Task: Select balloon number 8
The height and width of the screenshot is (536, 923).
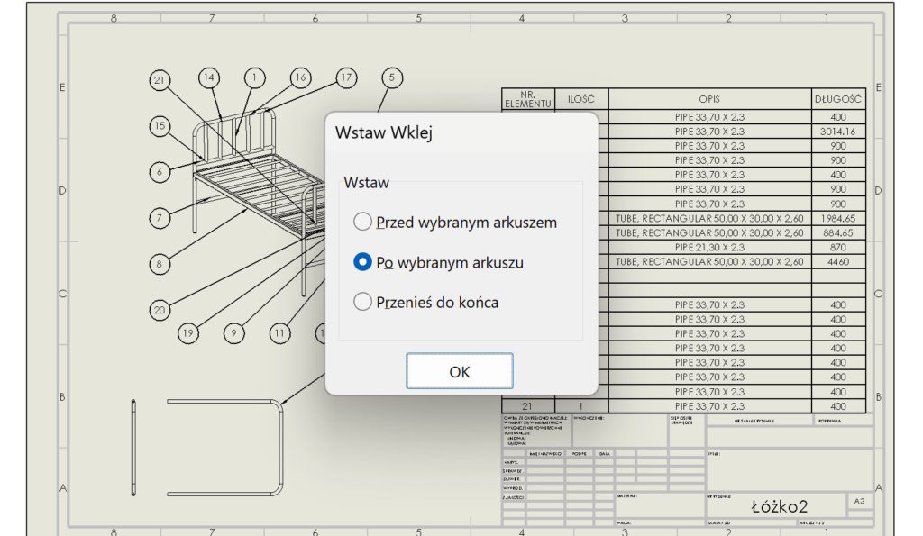Action: point(160,264)
